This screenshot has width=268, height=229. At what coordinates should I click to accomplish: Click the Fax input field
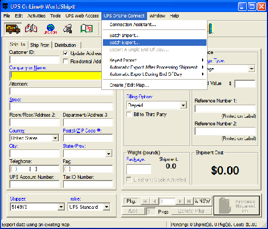pos(88,169)
